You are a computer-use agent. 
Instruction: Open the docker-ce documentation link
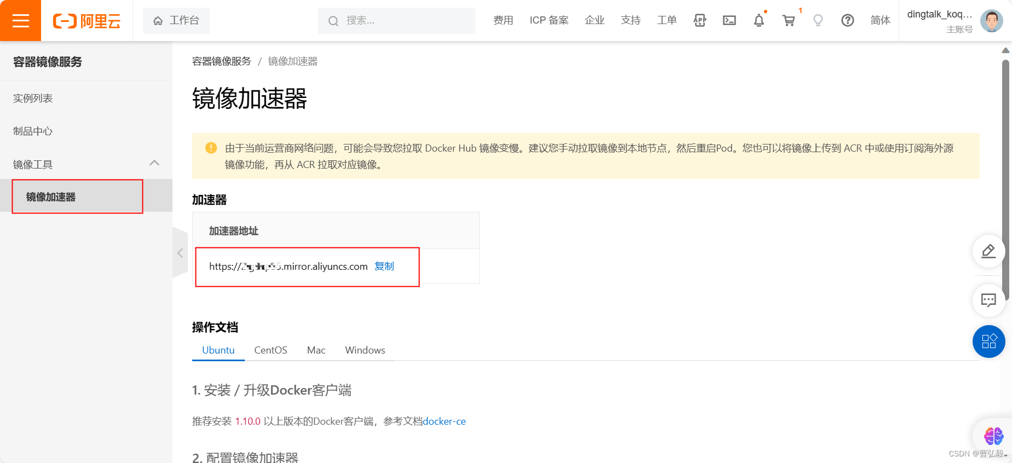point(444,421)
